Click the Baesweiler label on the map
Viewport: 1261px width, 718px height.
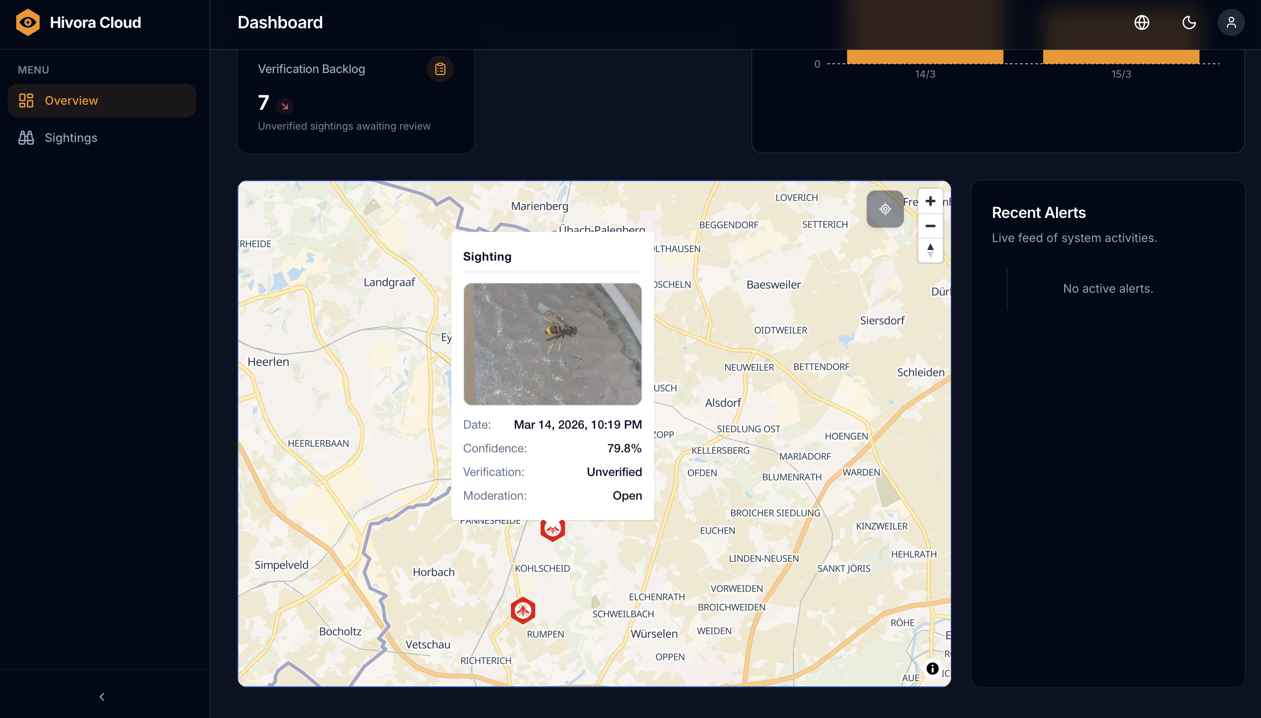[x=773, y=285]
